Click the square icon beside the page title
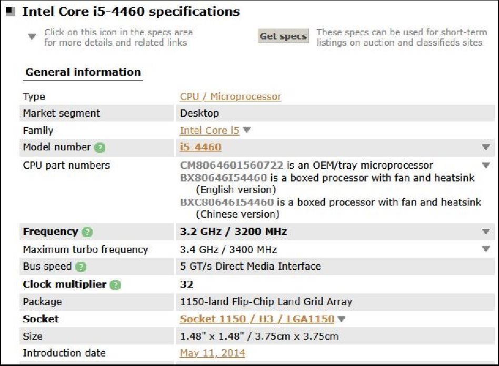This screenshot has width=499, height=366. coord(11,12)
